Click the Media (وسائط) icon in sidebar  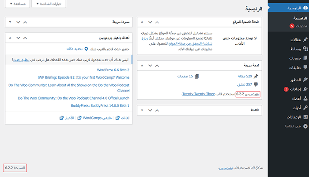click(305, 48)
